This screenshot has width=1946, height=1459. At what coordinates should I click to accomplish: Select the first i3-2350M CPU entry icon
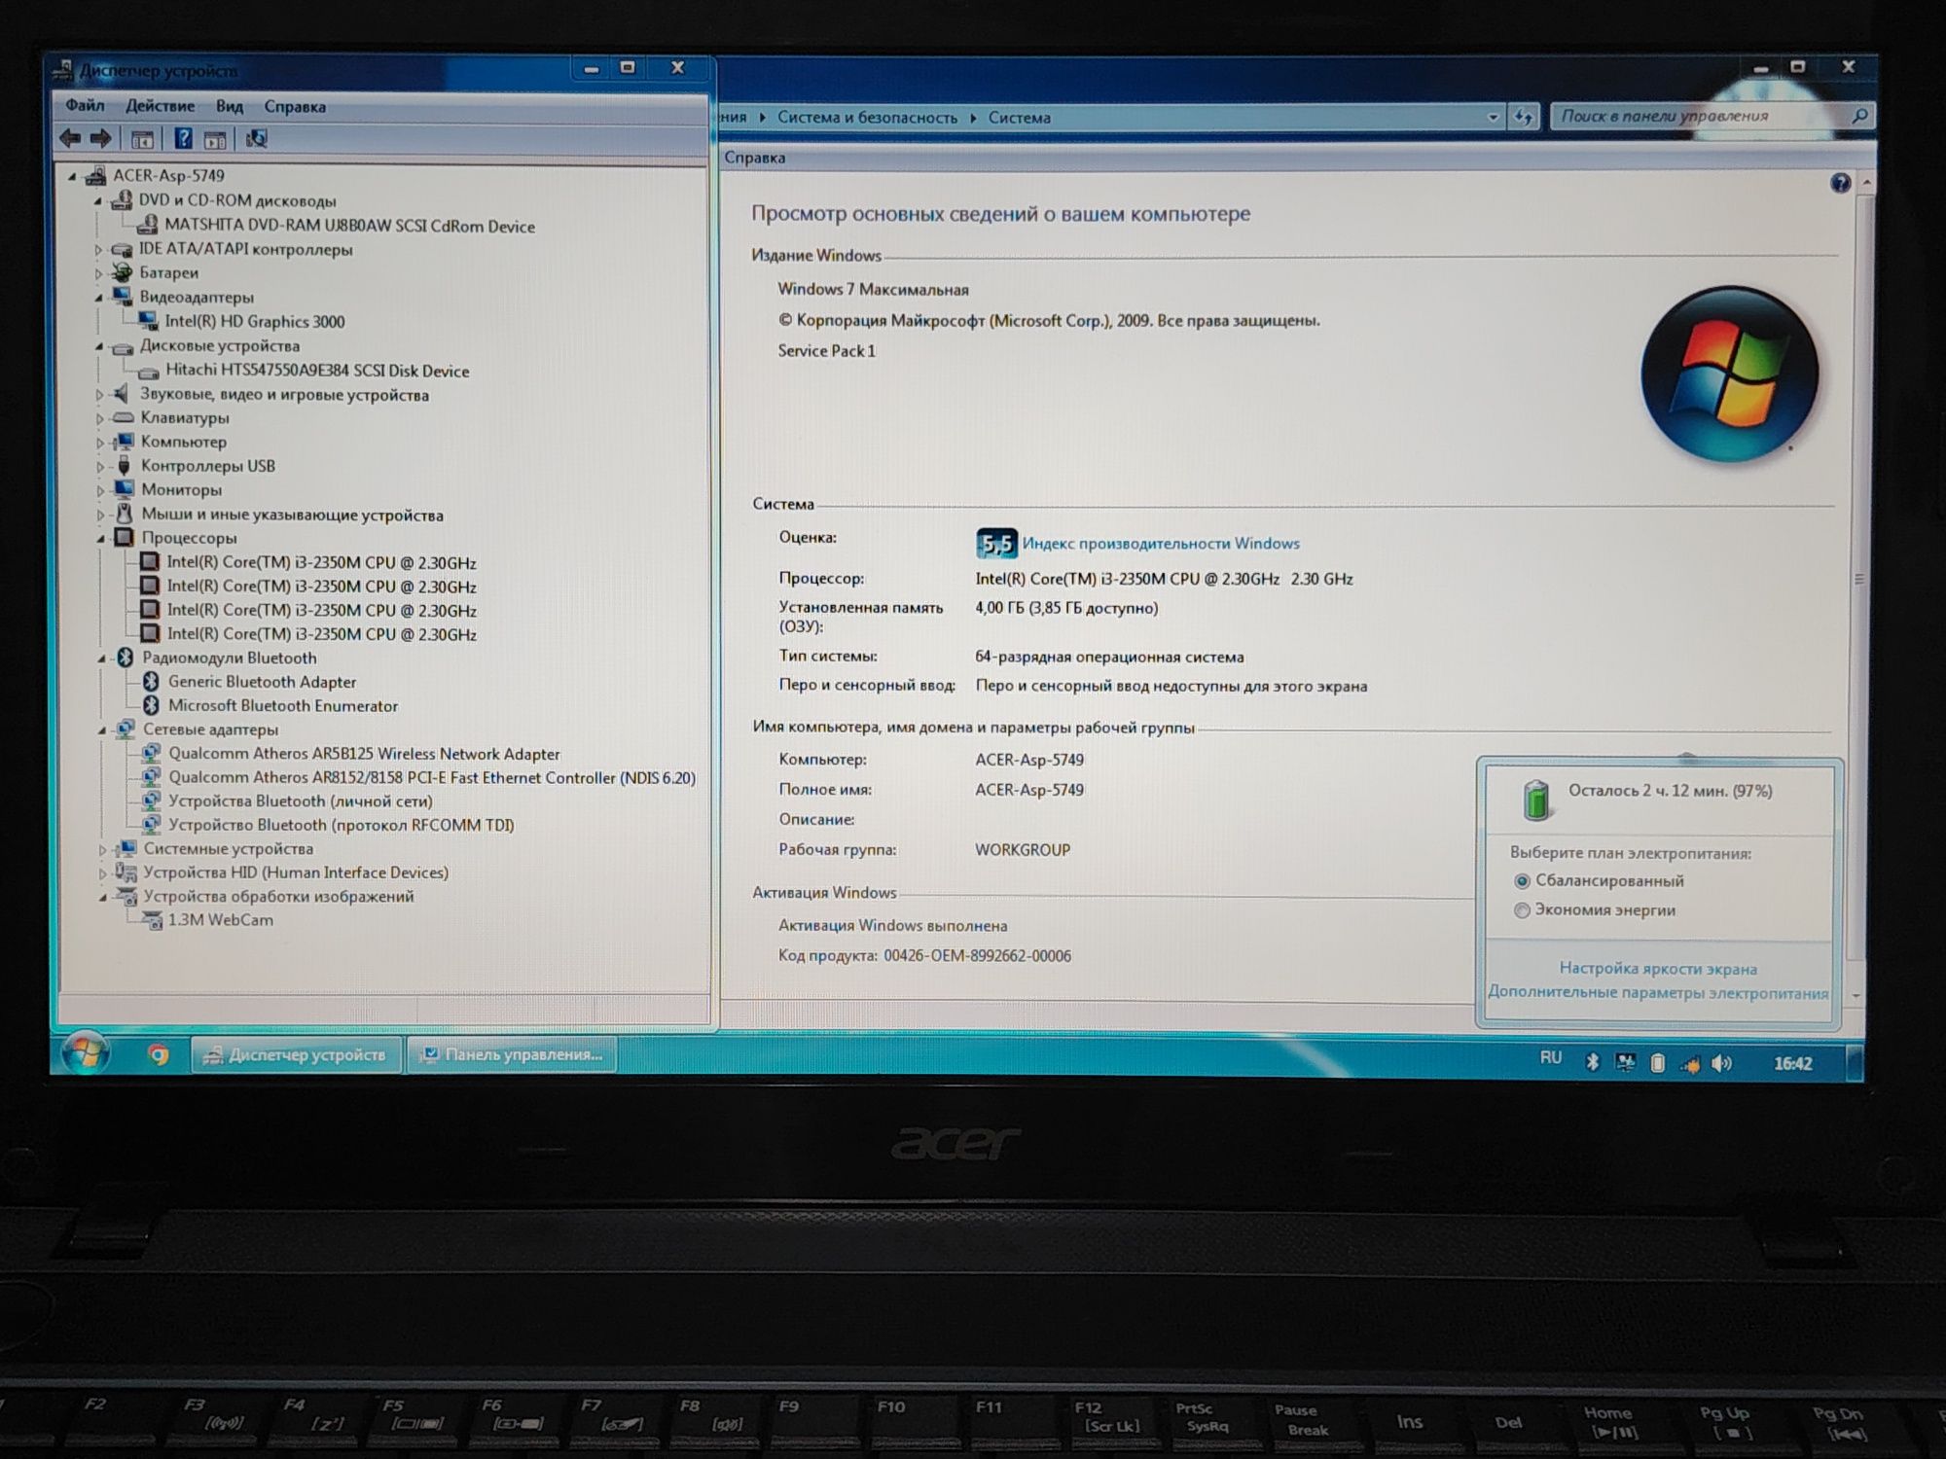click(x=150, y=562)
